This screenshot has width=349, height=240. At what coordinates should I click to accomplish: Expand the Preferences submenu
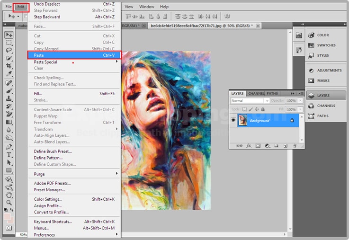point(117,234)
